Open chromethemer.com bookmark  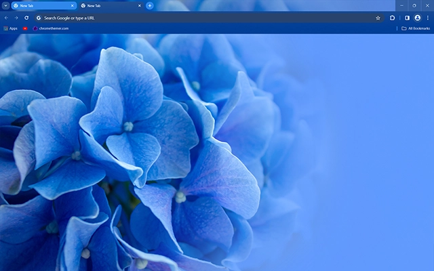(x=51, y=28)
